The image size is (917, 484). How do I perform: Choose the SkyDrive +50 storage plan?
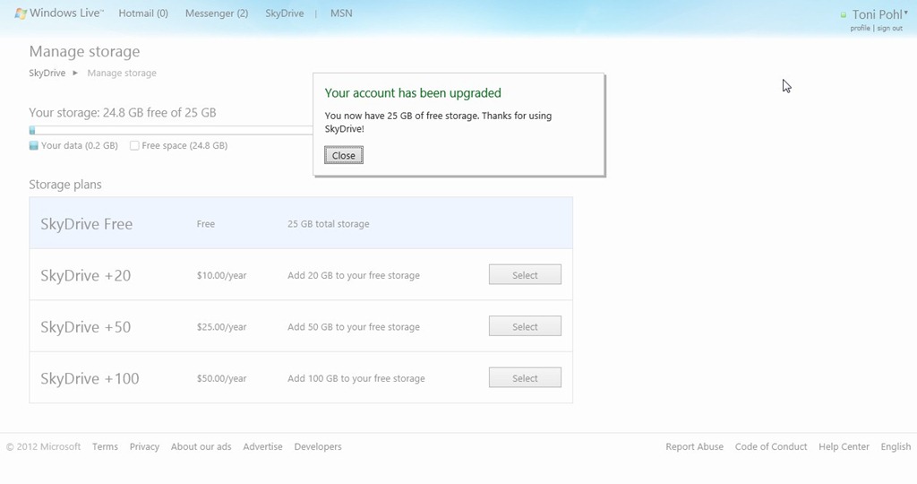pyautogui.click(x=525, y=326)
